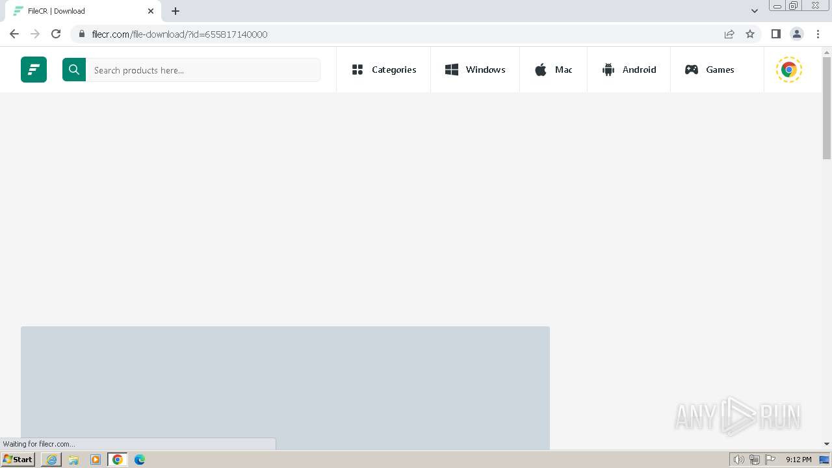
Task: Click the show desktop button
Action: (824, 460)
